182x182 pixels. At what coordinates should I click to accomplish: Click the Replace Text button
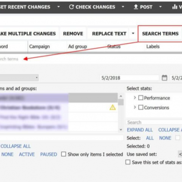pos(109,34)
